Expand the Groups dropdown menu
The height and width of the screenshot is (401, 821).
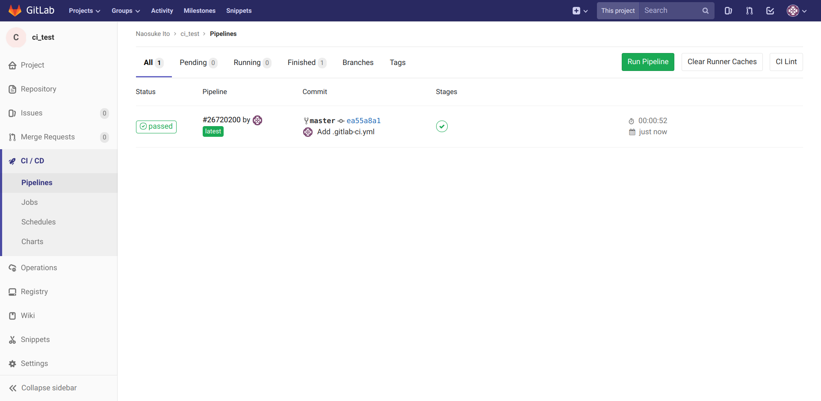[x=126, y=11]
